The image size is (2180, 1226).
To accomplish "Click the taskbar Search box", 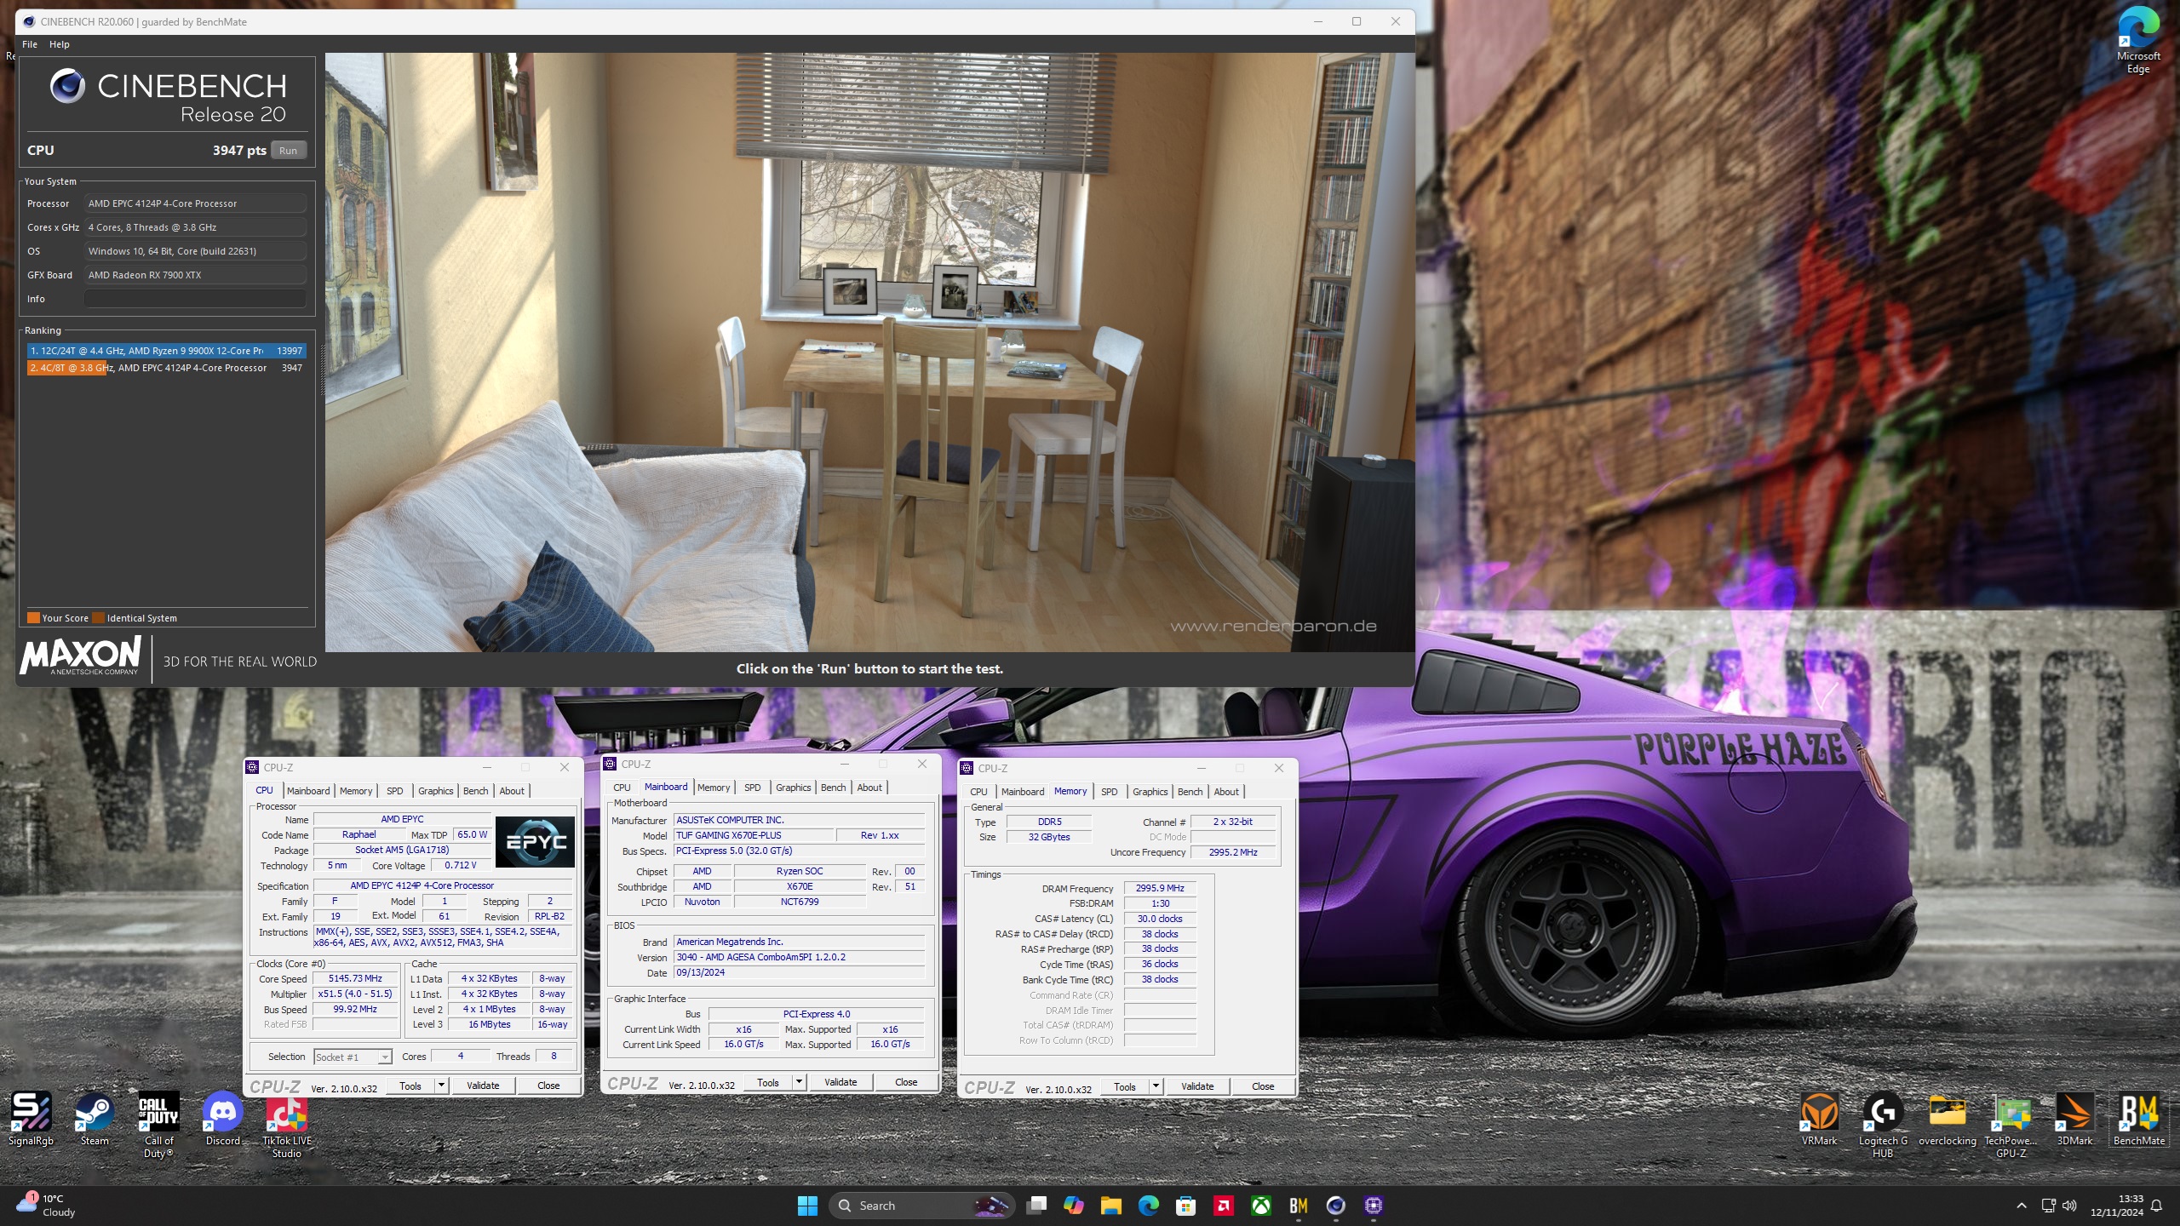I will (921, 1206).
